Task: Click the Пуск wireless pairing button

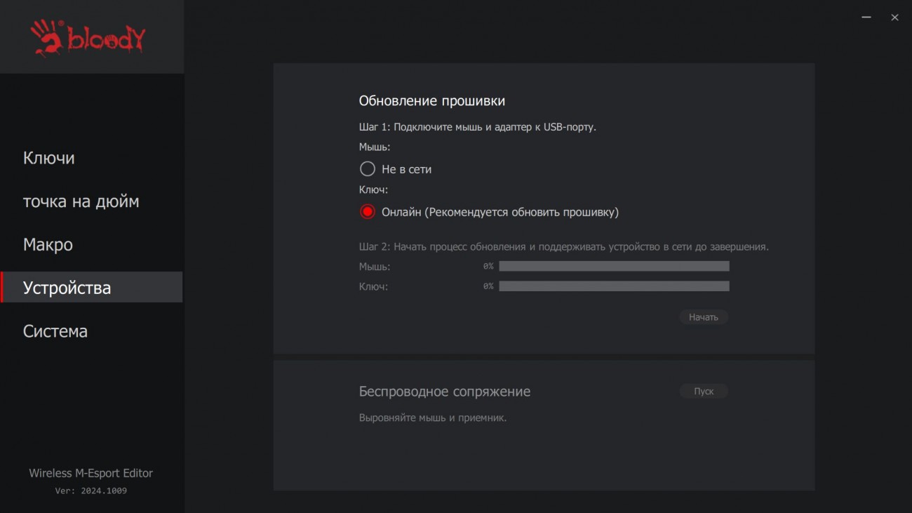Action: pos(704,391)
